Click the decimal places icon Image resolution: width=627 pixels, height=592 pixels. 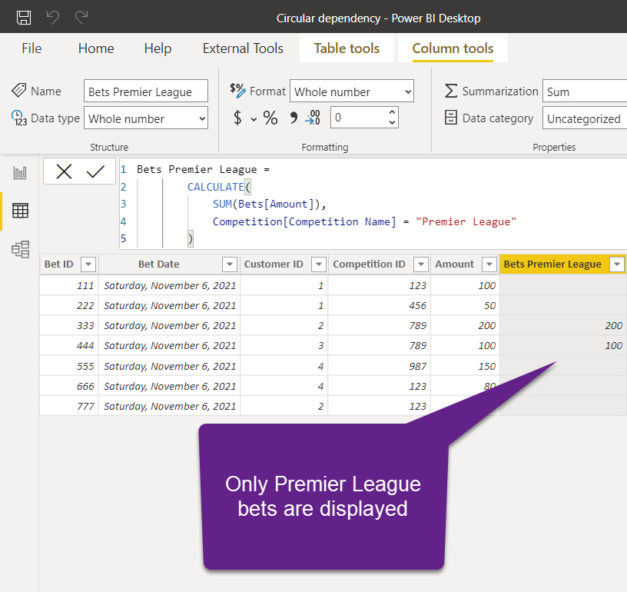(313, 118)
